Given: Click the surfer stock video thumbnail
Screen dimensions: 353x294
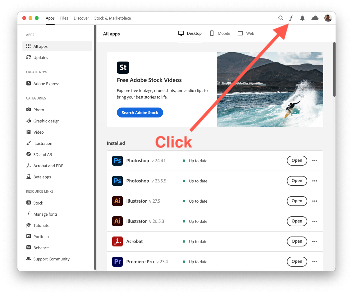Looking at the screenshot, I should [270, 90].
